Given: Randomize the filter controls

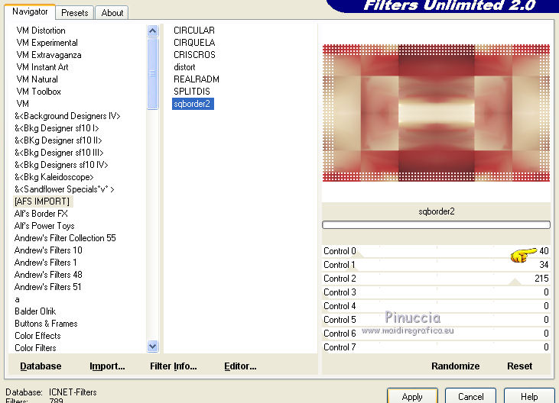Looking at the screenshot, I should coord(455,366).
